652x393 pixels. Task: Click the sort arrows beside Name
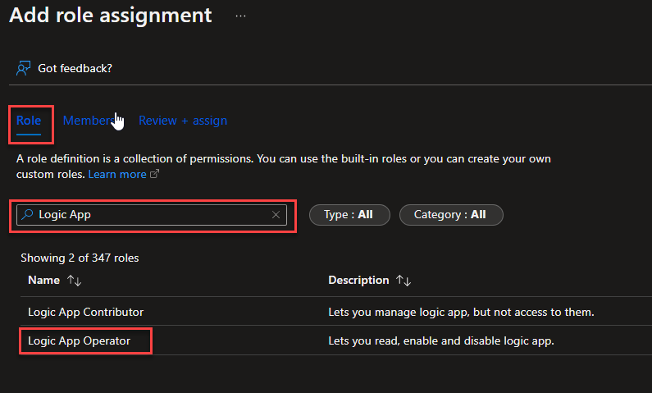(74, 281)
